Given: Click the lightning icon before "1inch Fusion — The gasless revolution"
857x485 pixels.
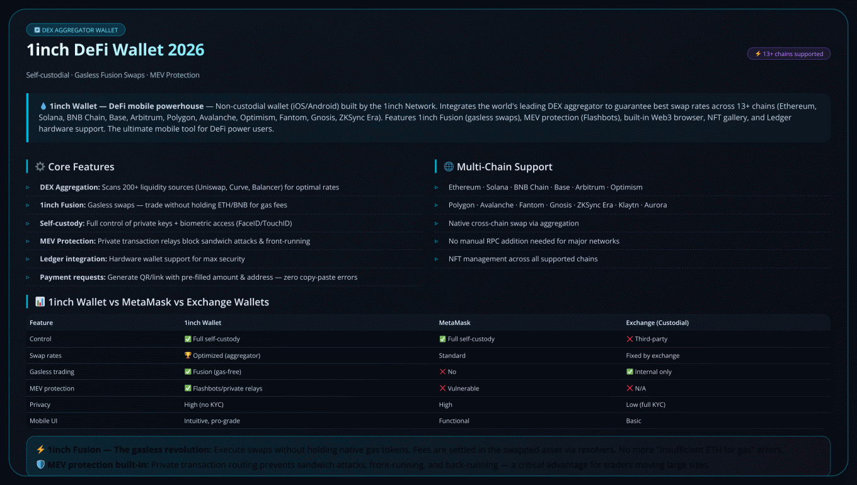Looking at the screenshot, I should click(40, 450).
